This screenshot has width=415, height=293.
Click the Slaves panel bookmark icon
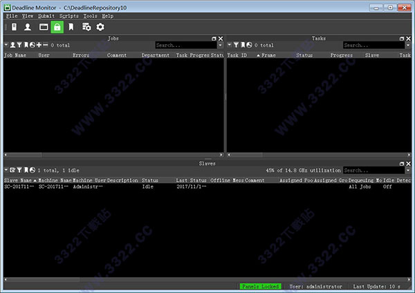[x=26, y=170]
